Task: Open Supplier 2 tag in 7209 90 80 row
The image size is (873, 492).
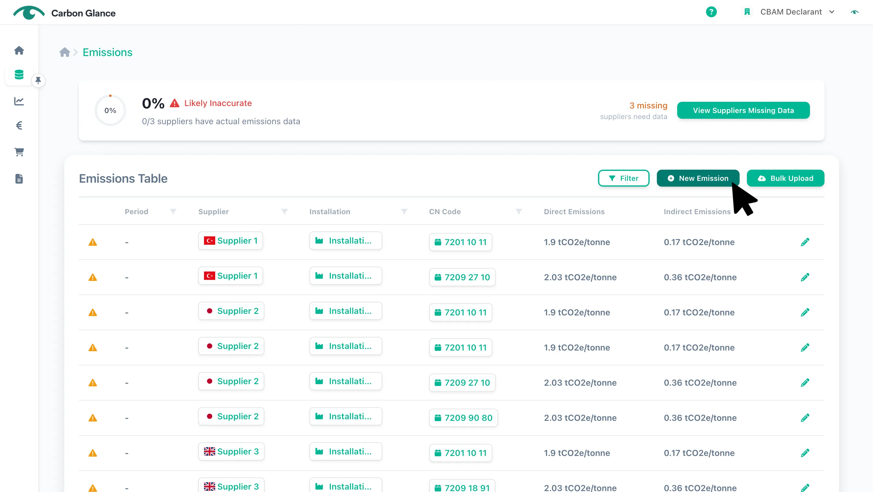Action: click(231, 417)
